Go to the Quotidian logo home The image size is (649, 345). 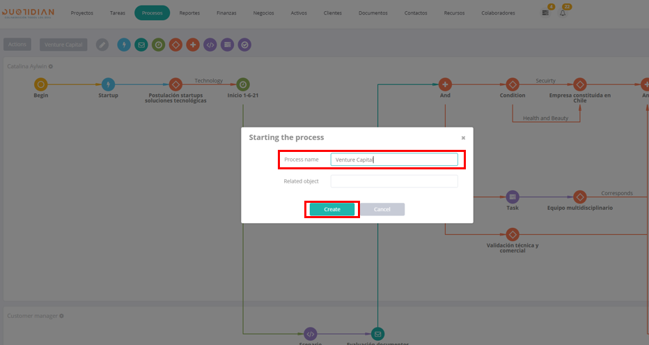(28, 13)
